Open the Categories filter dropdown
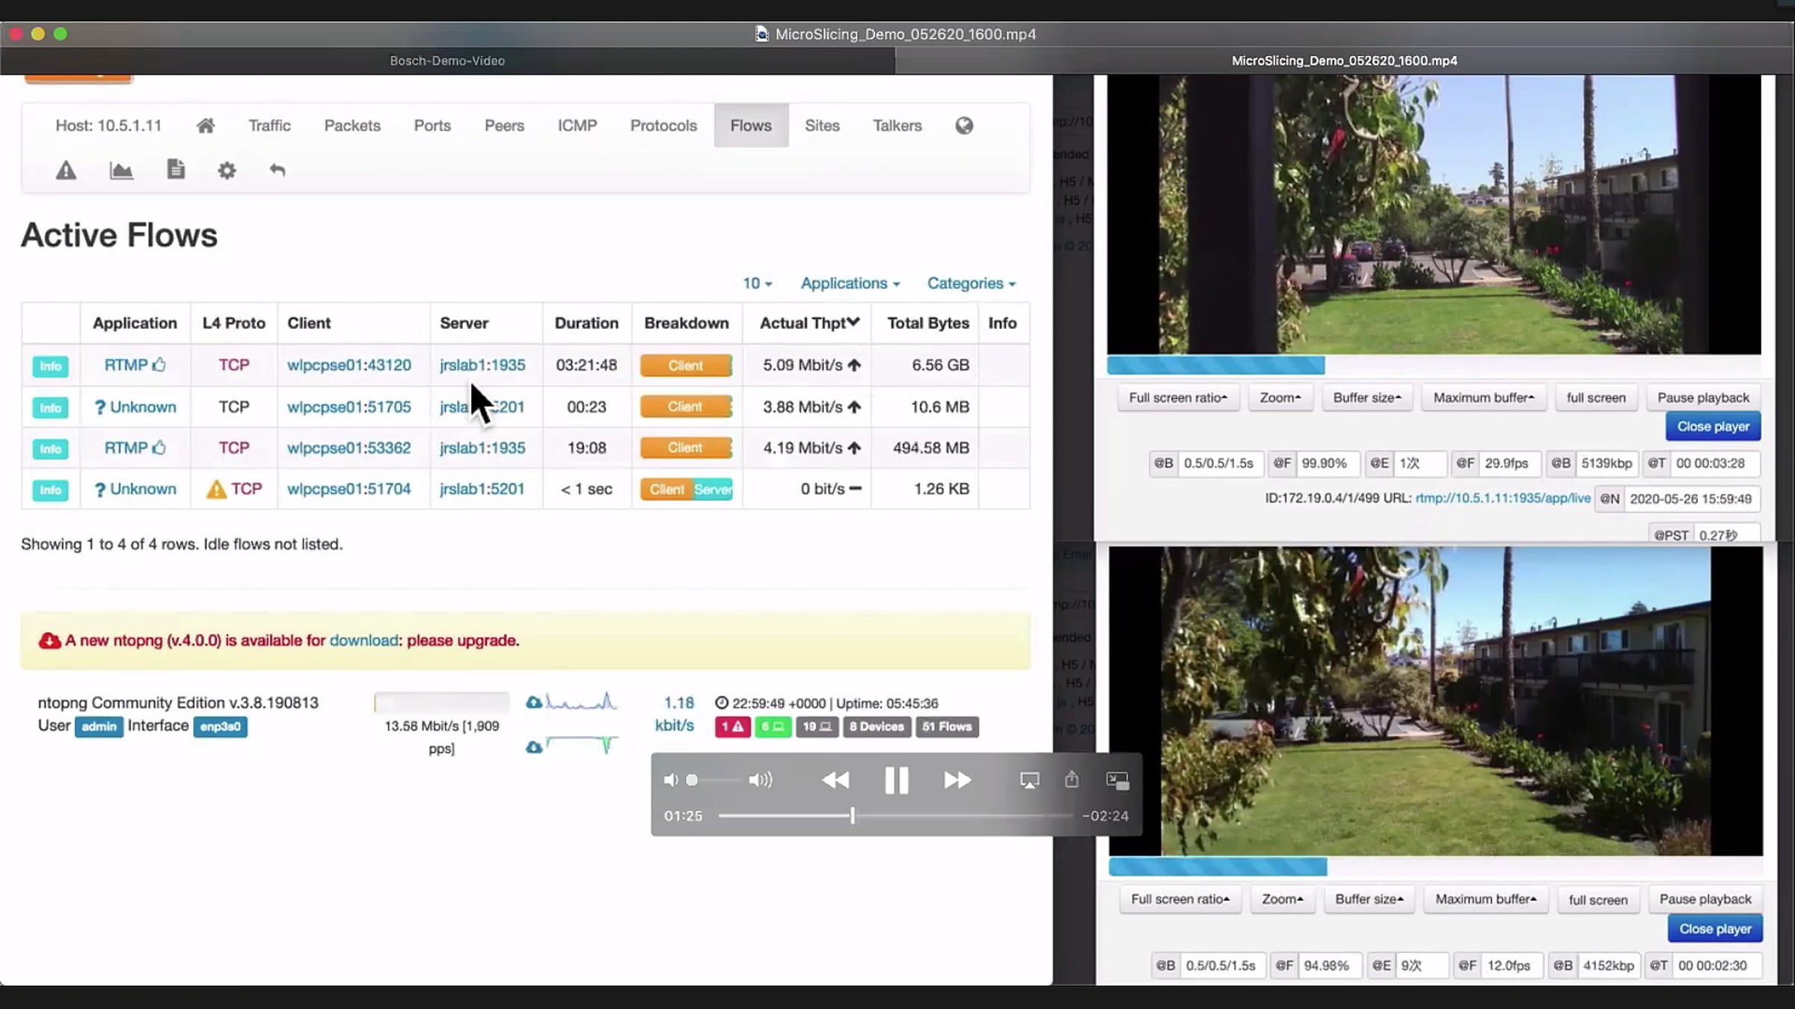Image resolution: width=1795 pixels, height=1009 pixels. (971, 283)
